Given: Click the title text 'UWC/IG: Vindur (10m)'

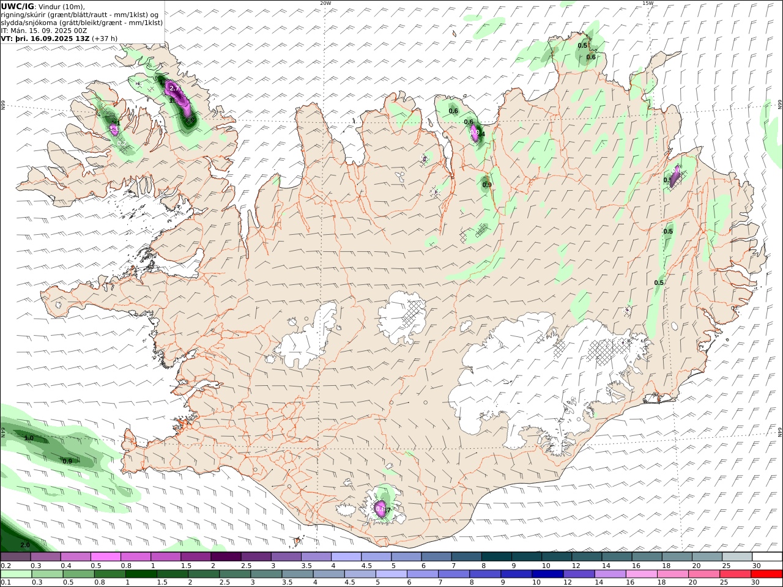Looking at the screenshot, I should [44, 7].
